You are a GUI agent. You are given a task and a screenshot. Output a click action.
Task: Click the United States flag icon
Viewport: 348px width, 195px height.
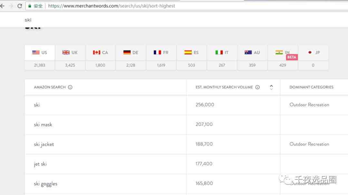(36, 52)
